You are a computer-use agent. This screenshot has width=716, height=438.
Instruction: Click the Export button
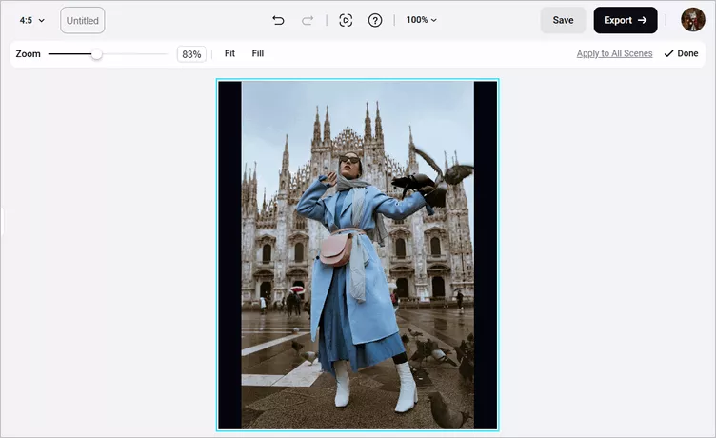coord(626,20)
